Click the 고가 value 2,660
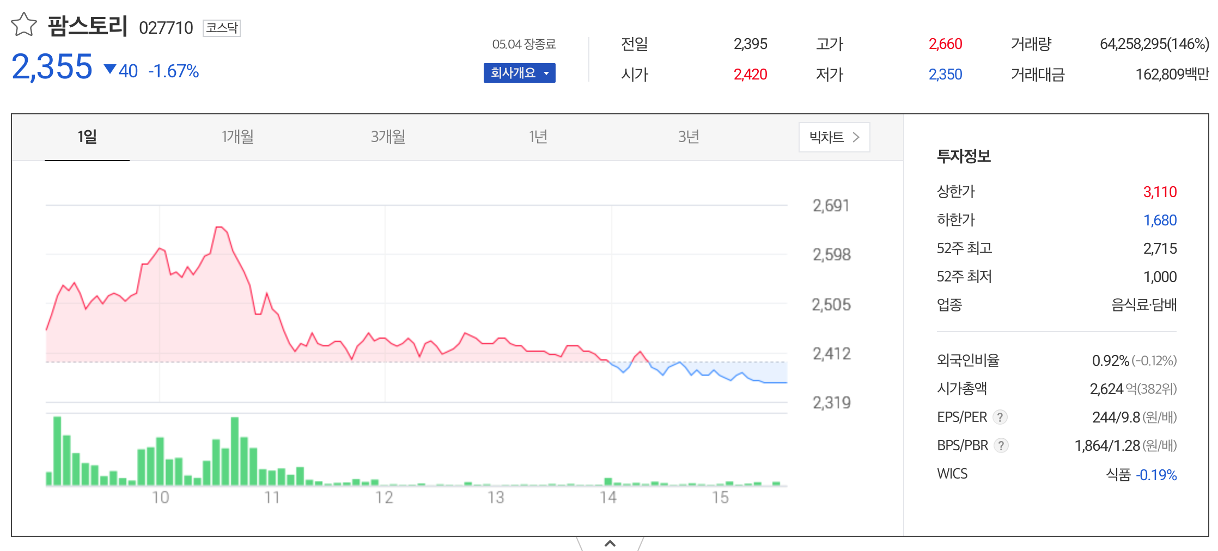 (x=946, y=44)
